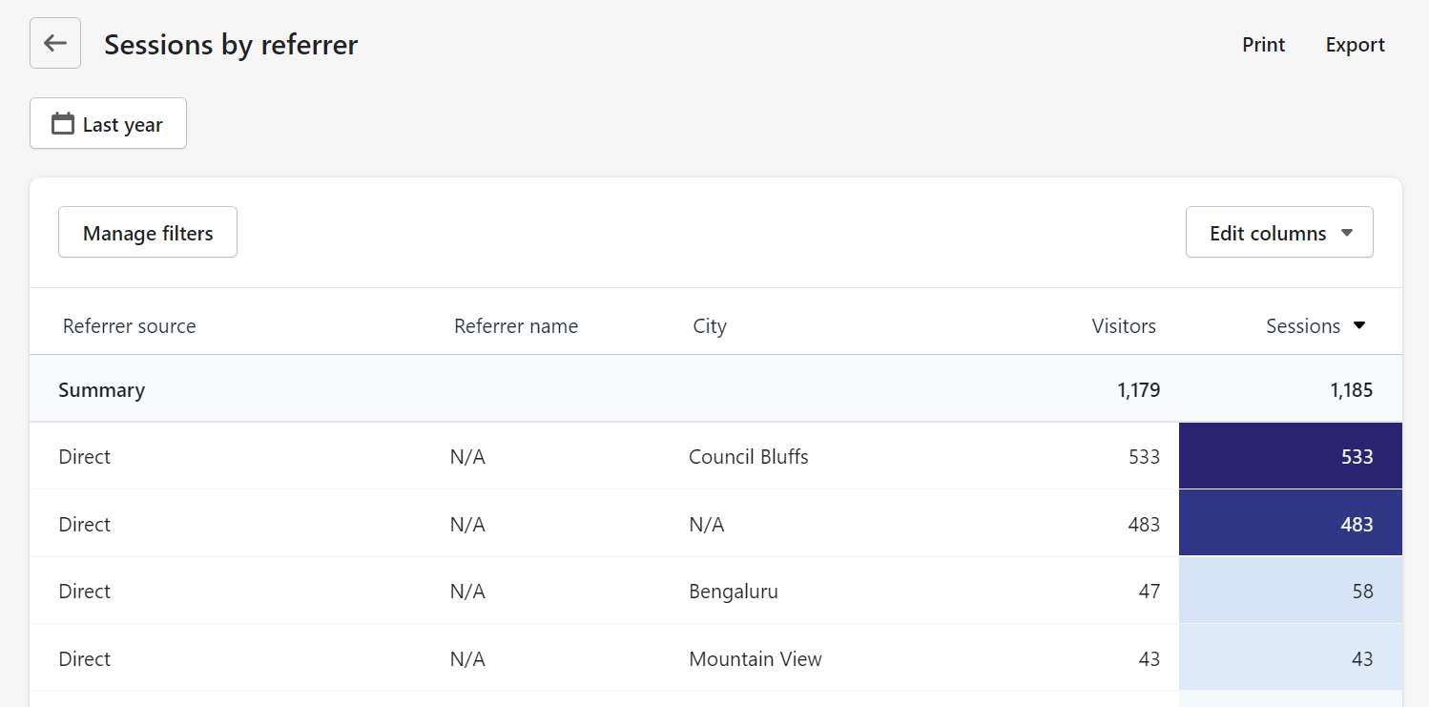Image resolution: width=1429 pixels, height=707 pixels.
Task: Click visitors value 47 in Bengaluru row
Action: point(1149,592)
